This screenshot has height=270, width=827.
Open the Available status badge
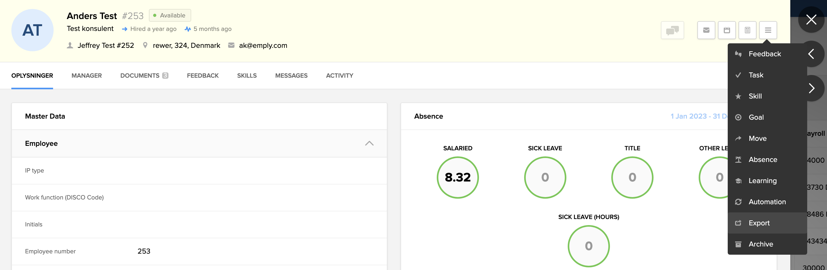[x=170, y=15]
